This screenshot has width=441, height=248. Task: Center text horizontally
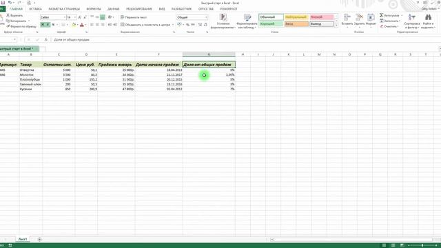pyautogui.click(x=97, y=25)
